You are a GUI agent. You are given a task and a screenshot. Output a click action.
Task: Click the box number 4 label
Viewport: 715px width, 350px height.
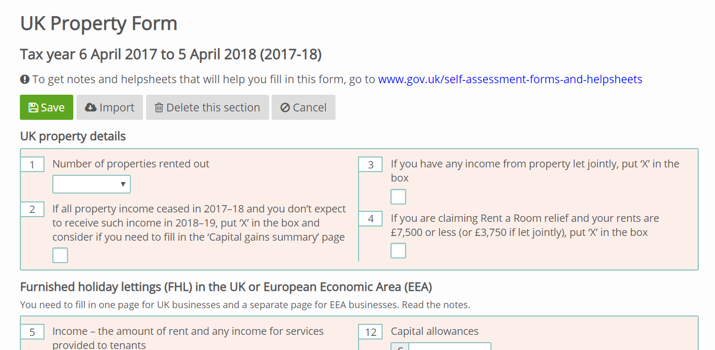pyautogui.click(x=371, y=219)
